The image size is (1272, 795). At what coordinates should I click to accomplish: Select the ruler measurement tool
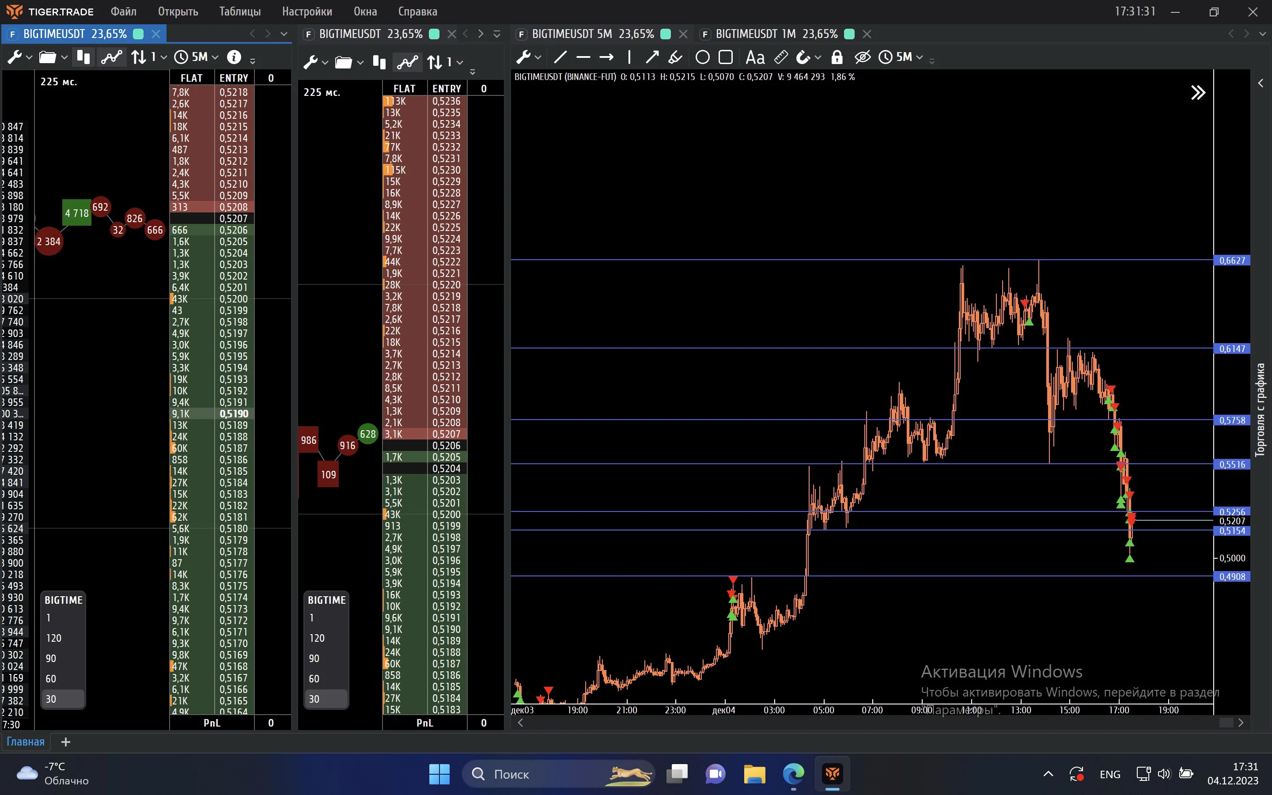point(781,57)
